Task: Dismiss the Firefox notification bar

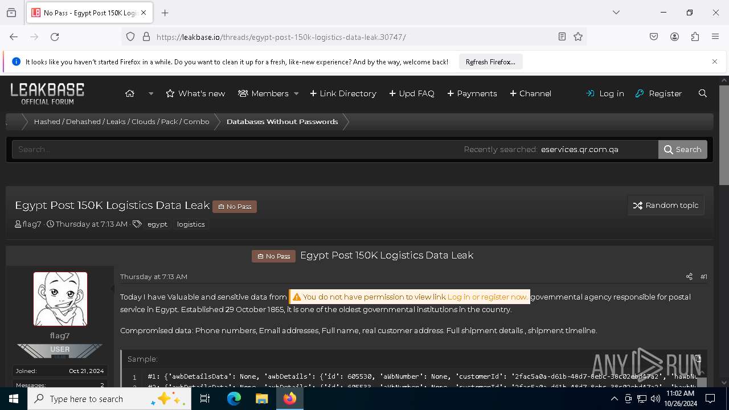Action: [x=715, y=61]
